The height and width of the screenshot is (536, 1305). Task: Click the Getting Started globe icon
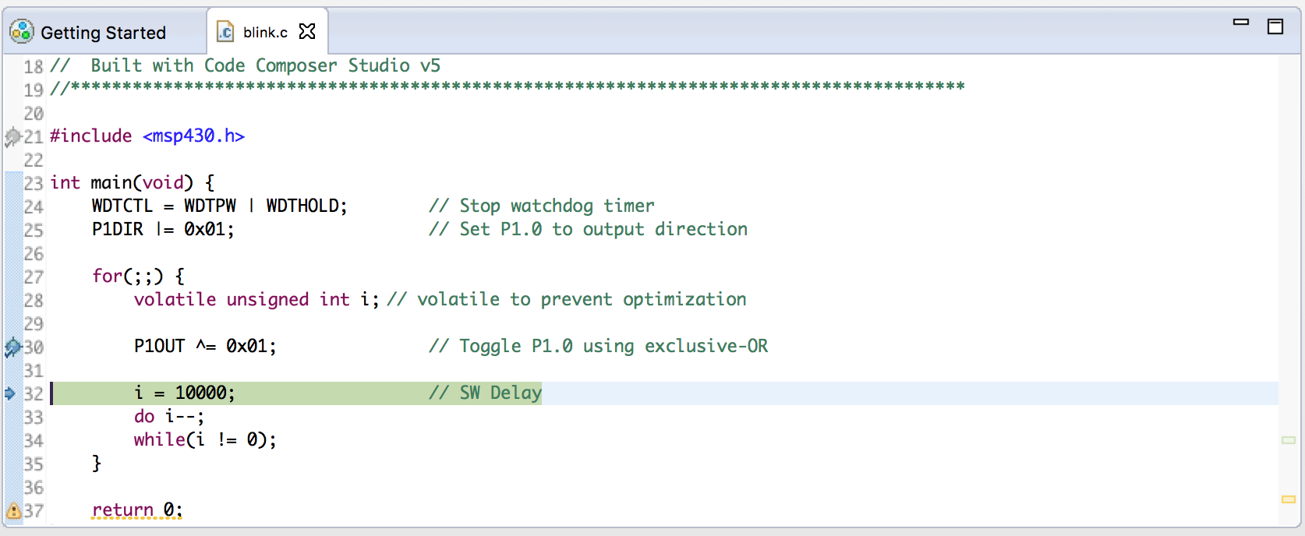(21, 31)
